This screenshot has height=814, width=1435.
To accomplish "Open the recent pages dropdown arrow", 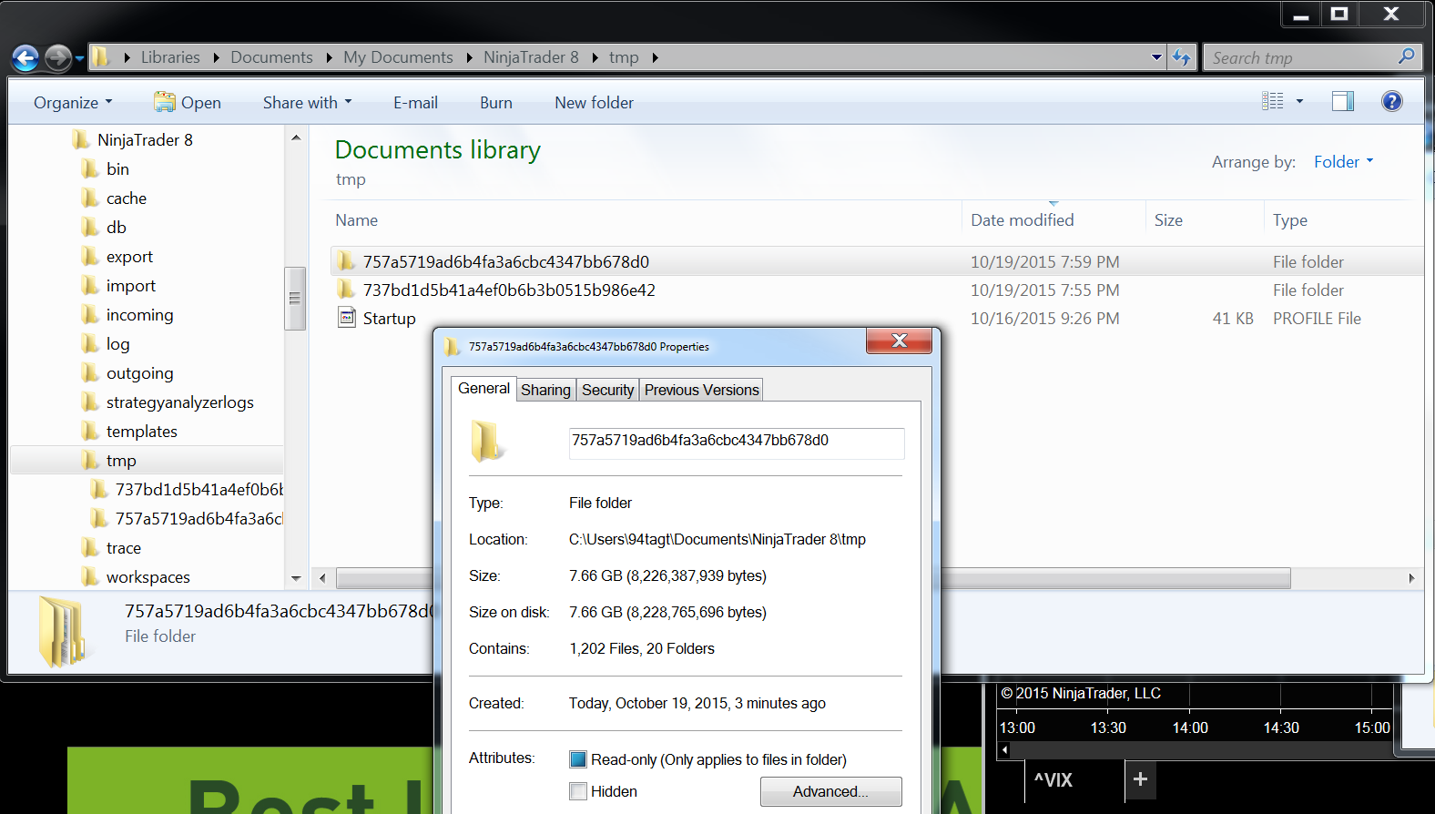I will coord(80,58).
